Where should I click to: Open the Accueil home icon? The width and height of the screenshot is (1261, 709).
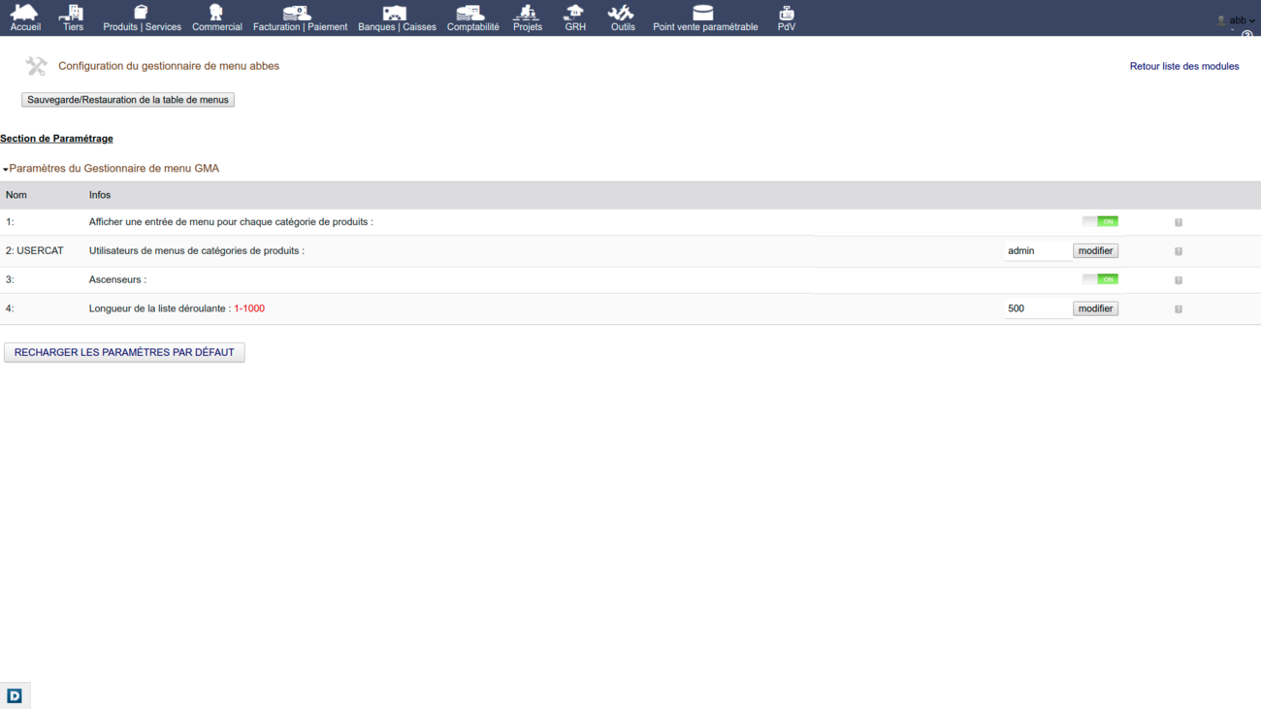pos(25,14)
